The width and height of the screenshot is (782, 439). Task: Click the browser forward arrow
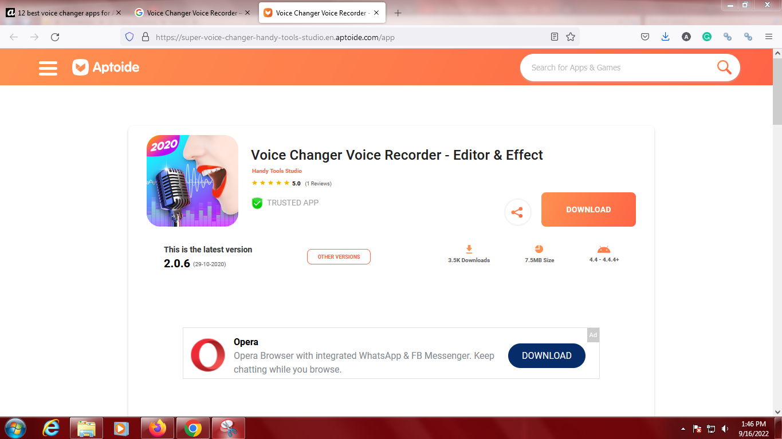(x=34, y=37)
